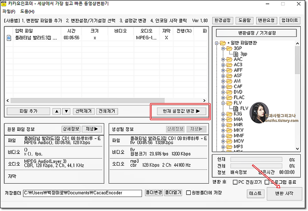This screenshot has height=211, width=308.
Task: Click the AAC folder icon
Action: pos(229,59)
